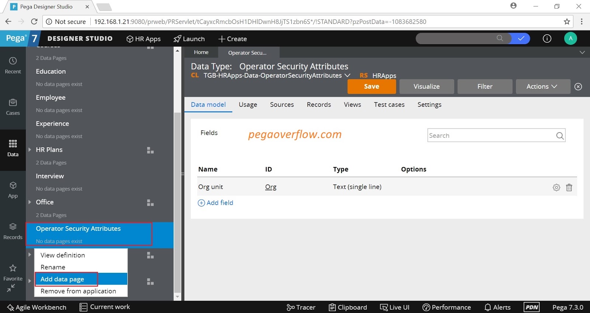Click the search magnifier in Fields search box
590x313 pixels.
560,136
